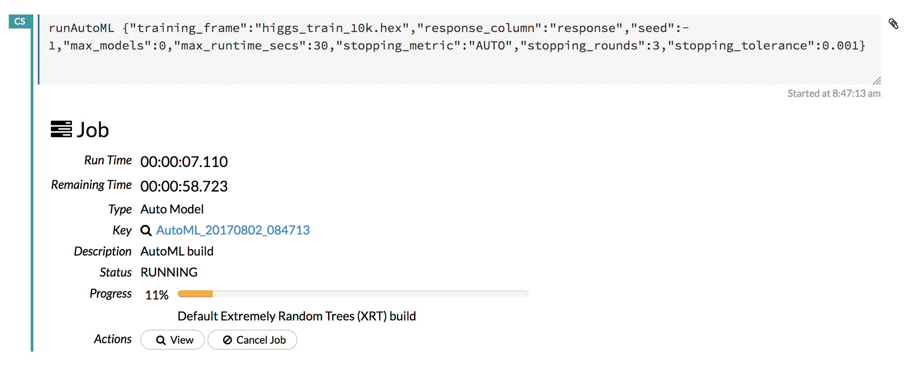
Task: Click the magnifier icon beside the Key
Action: (146, 231)
